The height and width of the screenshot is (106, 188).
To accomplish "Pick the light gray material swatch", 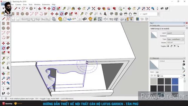I will (154, 81).
